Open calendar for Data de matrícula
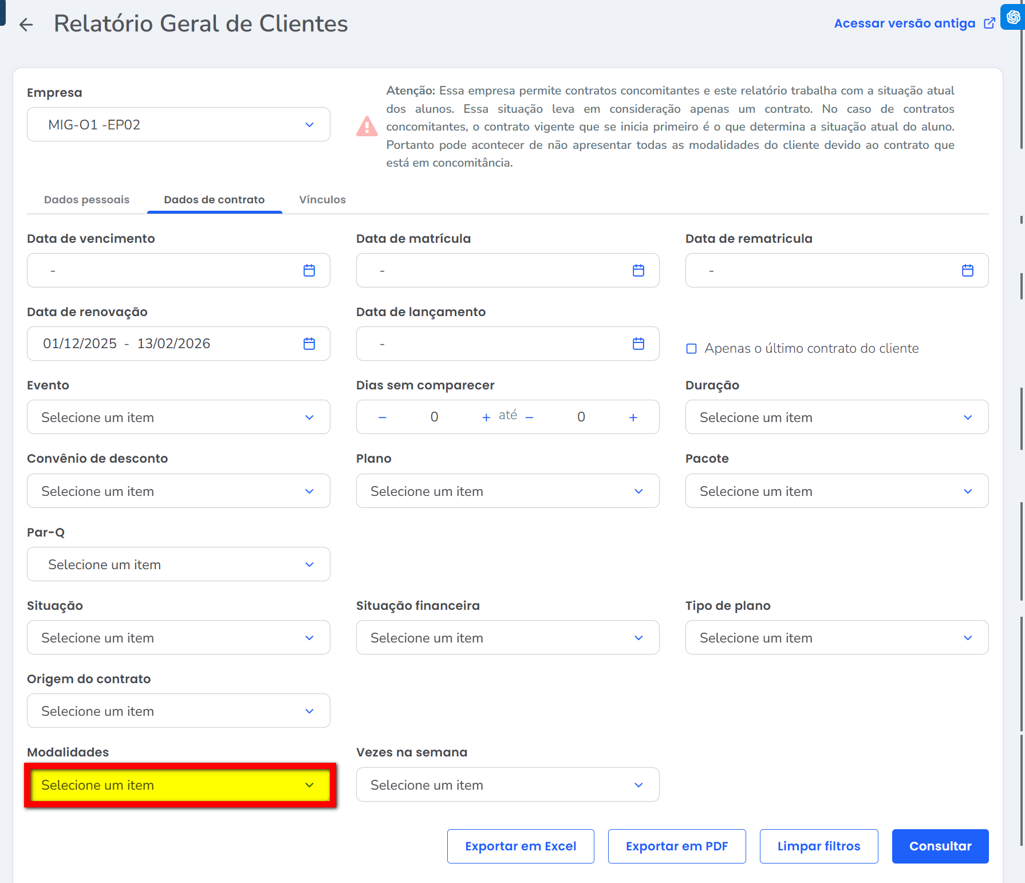 click(x=638, y=270)
